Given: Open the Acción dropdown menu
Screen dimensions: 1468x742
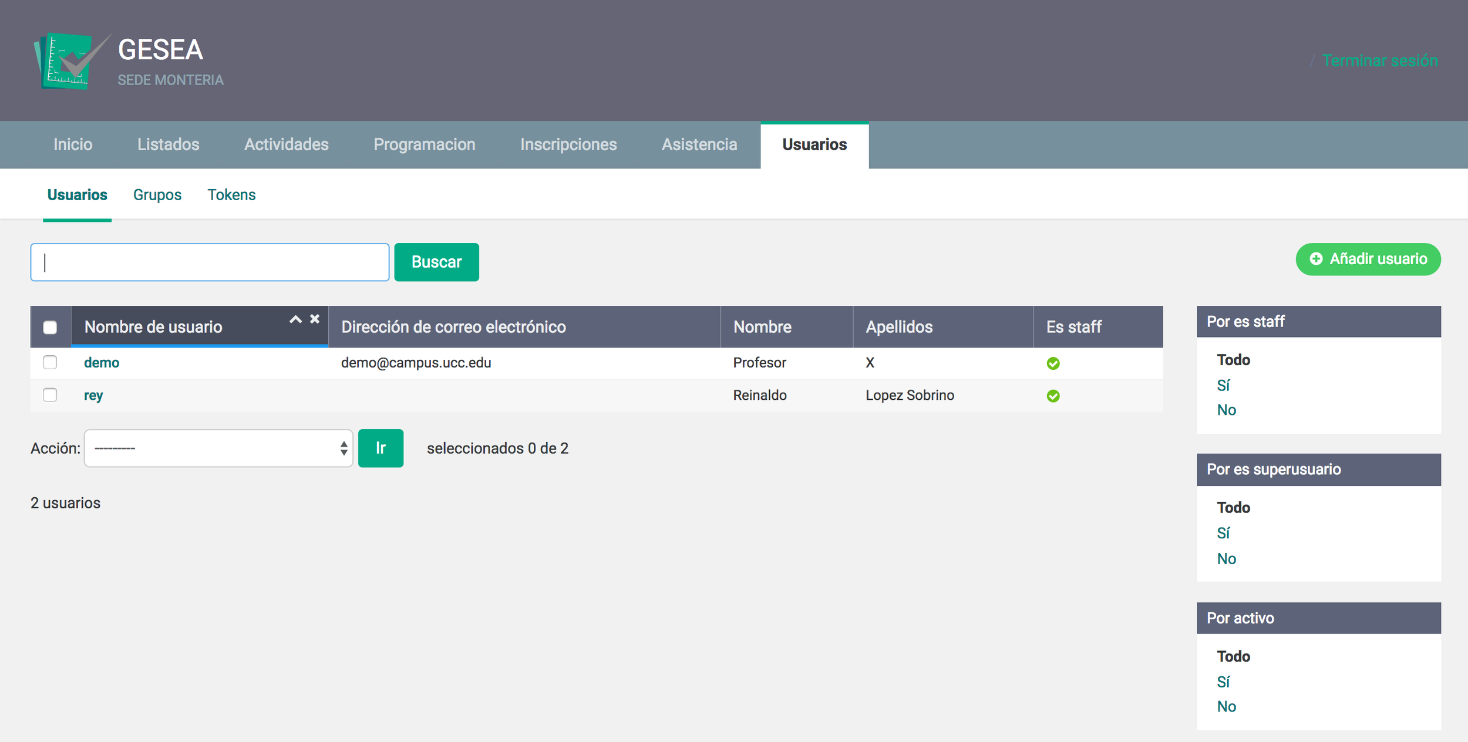Looking at the screenshot, I should [x=218, y=448].
